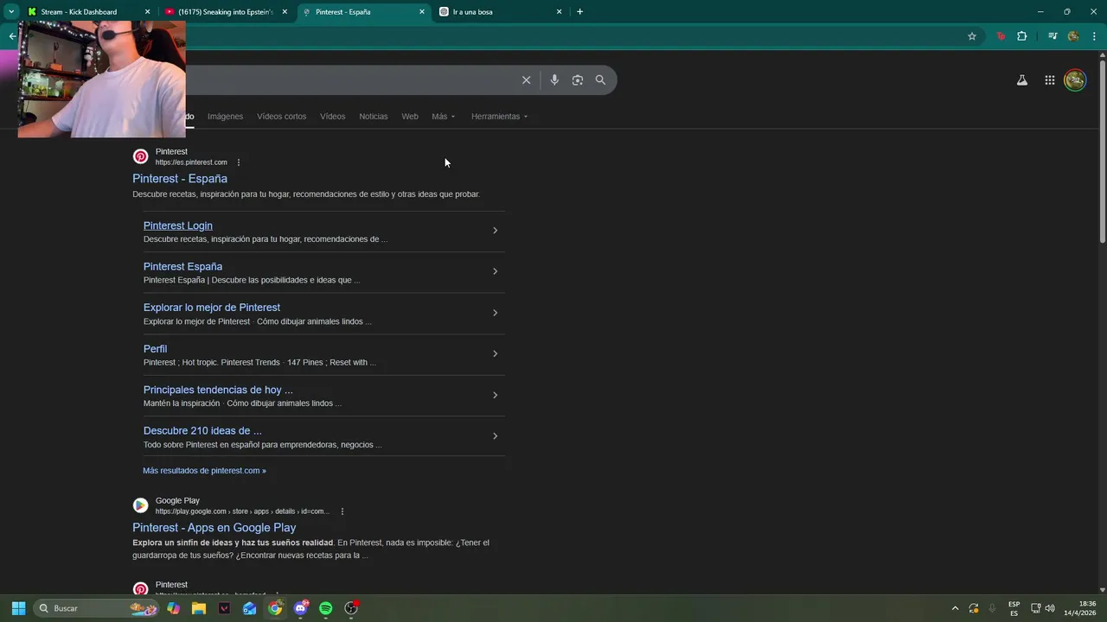1107x622 pixels.
Task: Click the page vertical scrollbar thumb
Action: 1102,151
